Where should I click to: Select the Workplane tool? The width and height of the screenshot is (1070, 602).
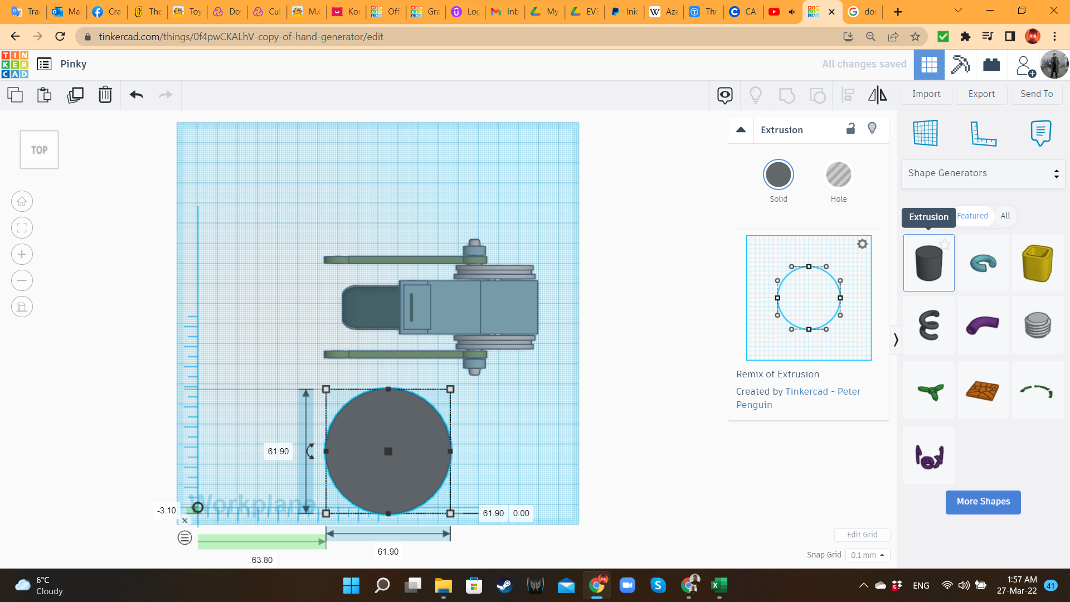tap(926, 133)
